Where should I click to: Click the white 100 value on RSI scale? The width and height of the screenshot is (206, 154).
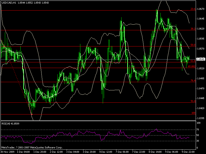click(198, 123)
